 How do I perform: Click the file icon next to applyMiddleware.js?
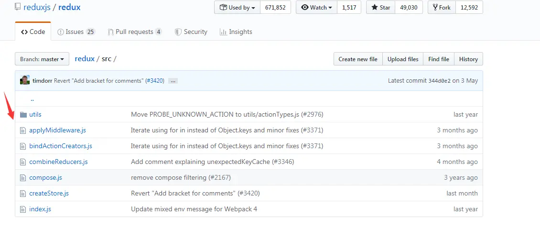point(23,130)
